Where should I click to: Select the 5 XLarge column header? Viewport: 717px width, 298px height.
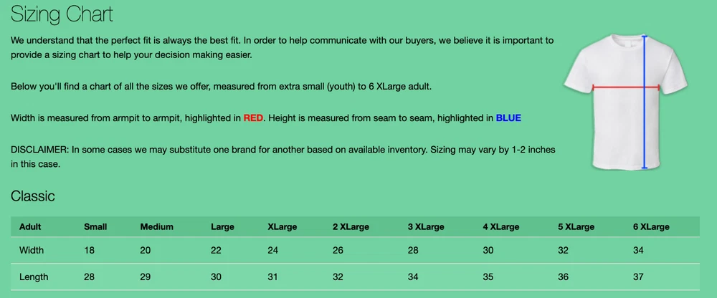576,227
